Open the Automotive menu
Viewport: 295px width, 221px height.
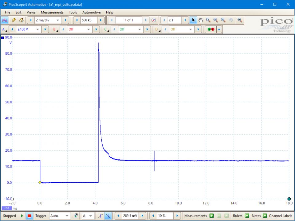(x=92, y=12)
